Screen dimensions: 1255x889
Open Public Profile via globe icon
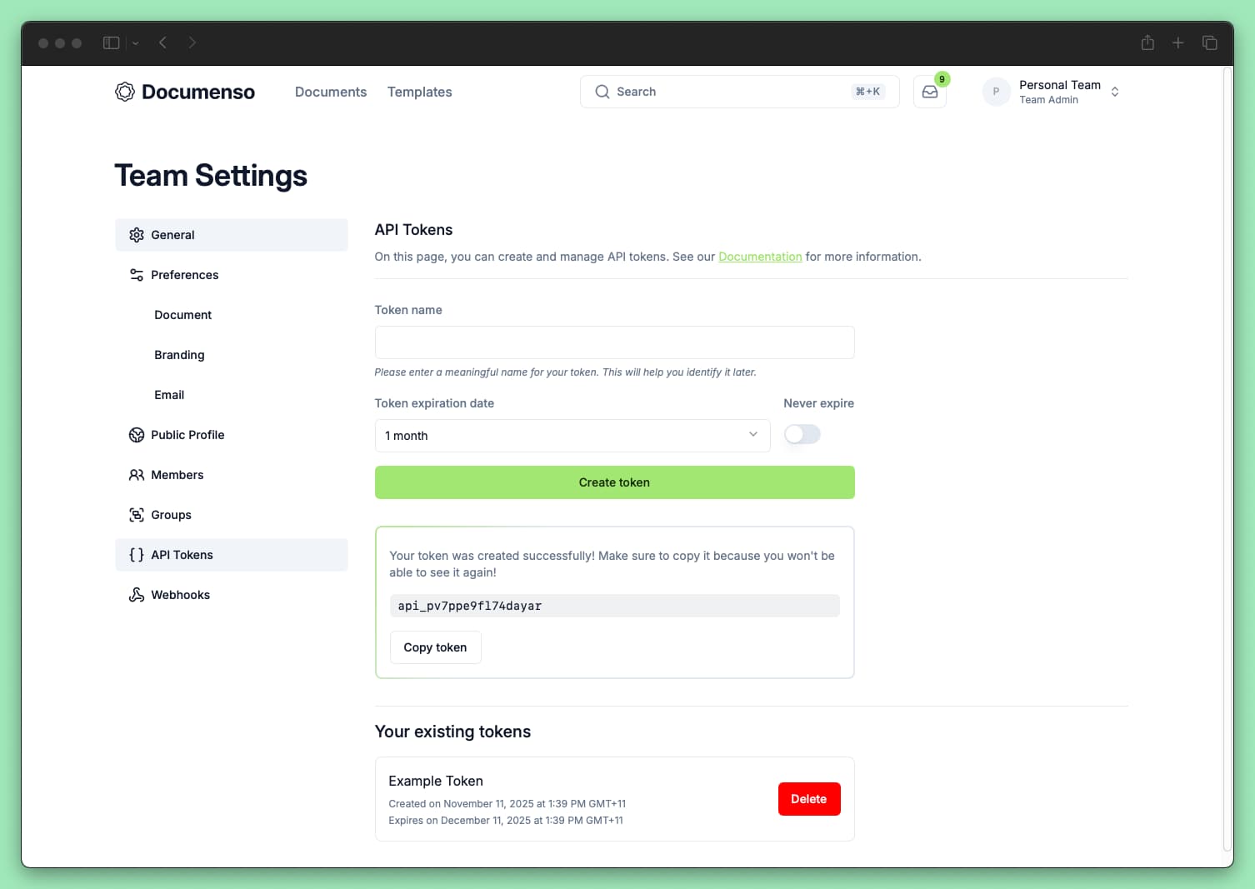pos(136,434)
